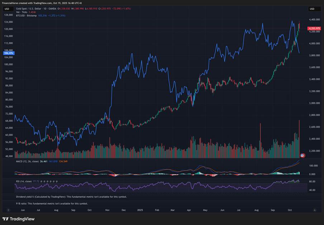Click the Oct marker at right end of timeline
The width and height of the screenshot is (324, 225).
click(x=290, y=210)
